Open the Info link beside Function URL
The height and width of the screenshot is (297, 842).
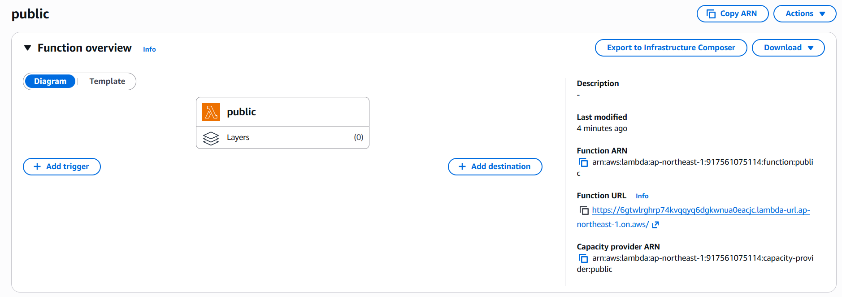(x=642, y=196)
